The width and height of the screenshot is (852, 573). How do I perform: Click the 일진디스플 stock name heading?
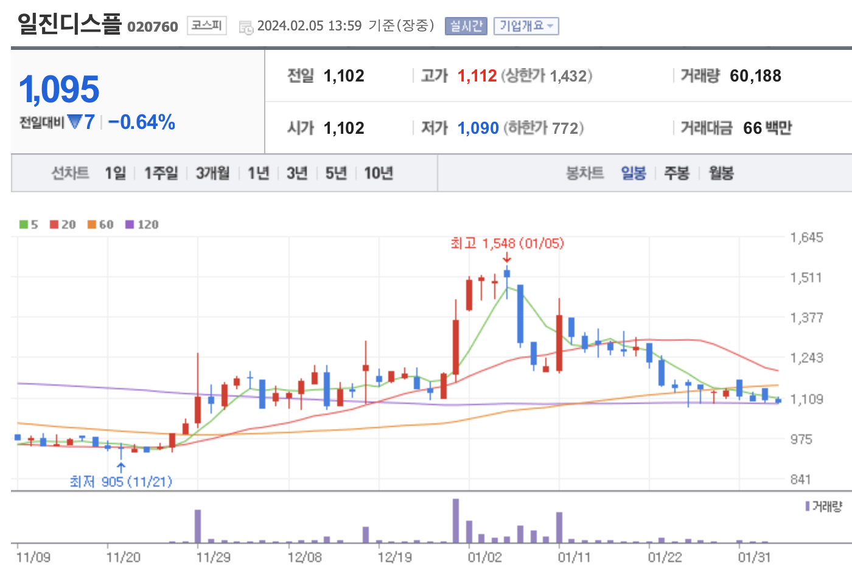[x=69, y=24]
